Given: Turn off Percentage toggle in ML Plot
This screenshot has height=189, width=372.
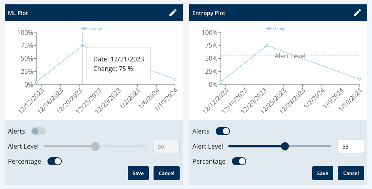Looking at the screenshot, I should point(55,161).
